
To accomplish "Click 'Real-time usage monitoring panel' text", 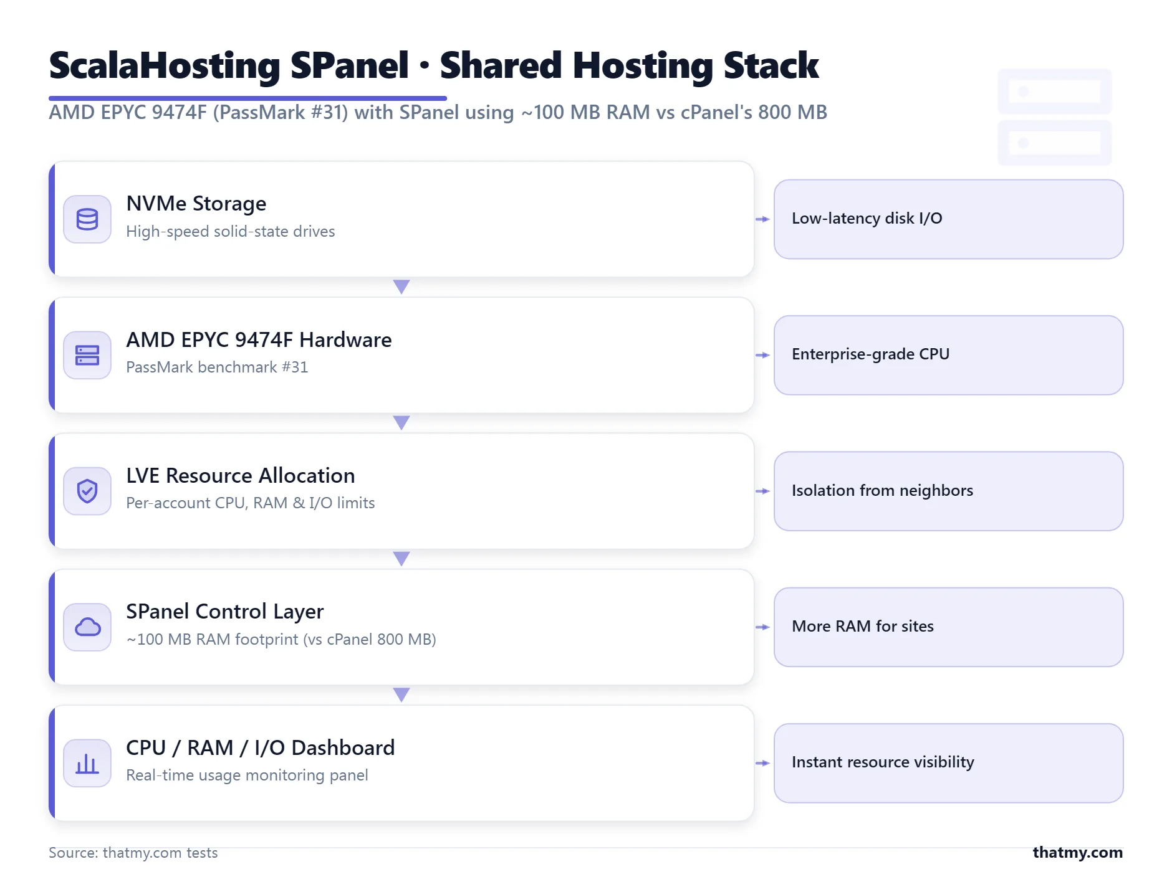I will pyautogui.click(x=247, y=775).
